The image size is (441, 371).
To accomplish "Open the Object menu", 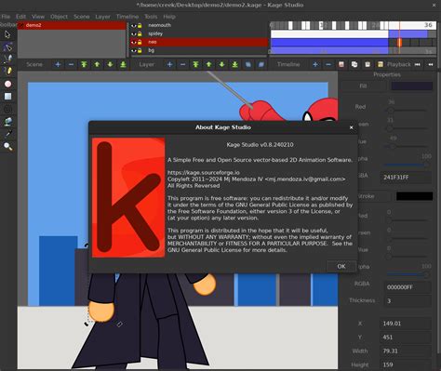I will click(59, 17).
